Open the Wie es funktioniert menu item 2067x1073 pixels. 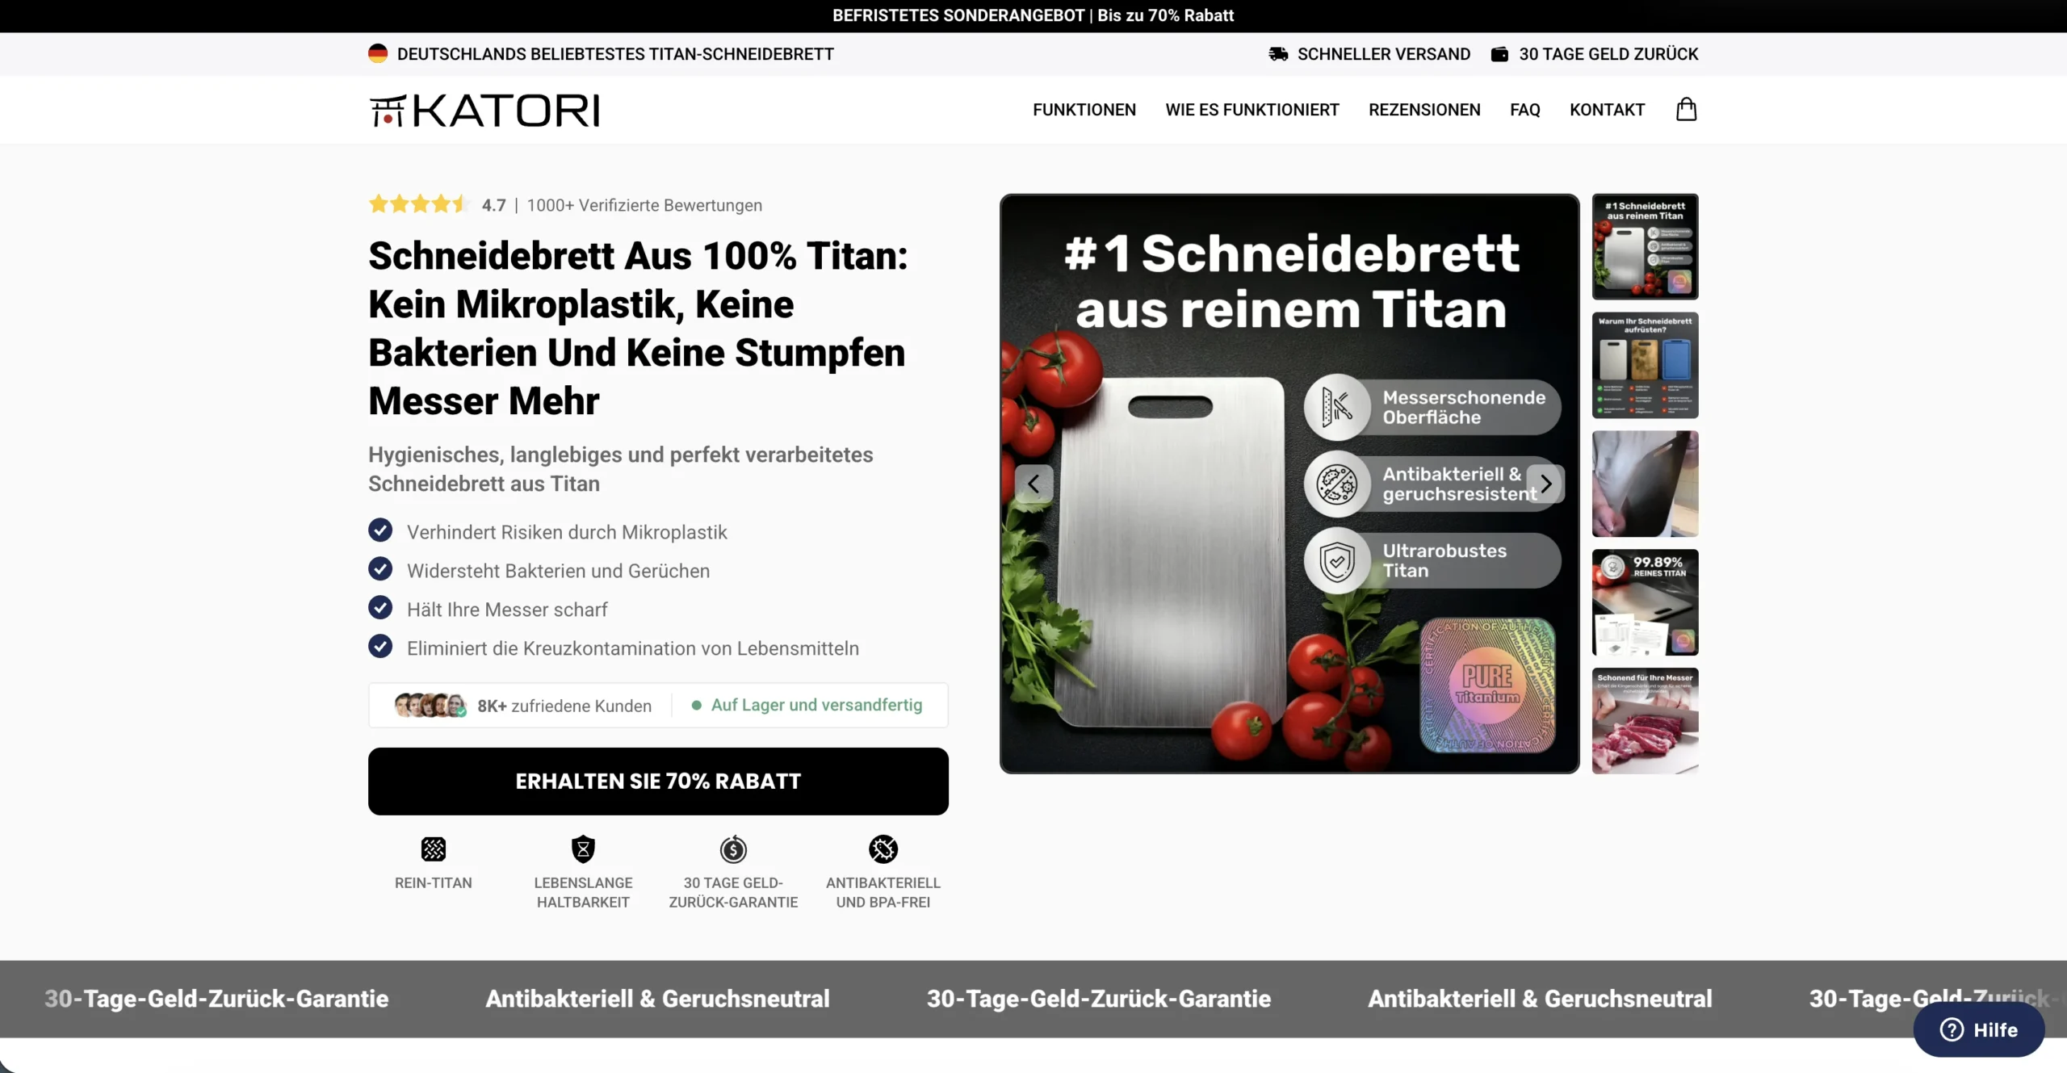click(x=1252, y=110)
